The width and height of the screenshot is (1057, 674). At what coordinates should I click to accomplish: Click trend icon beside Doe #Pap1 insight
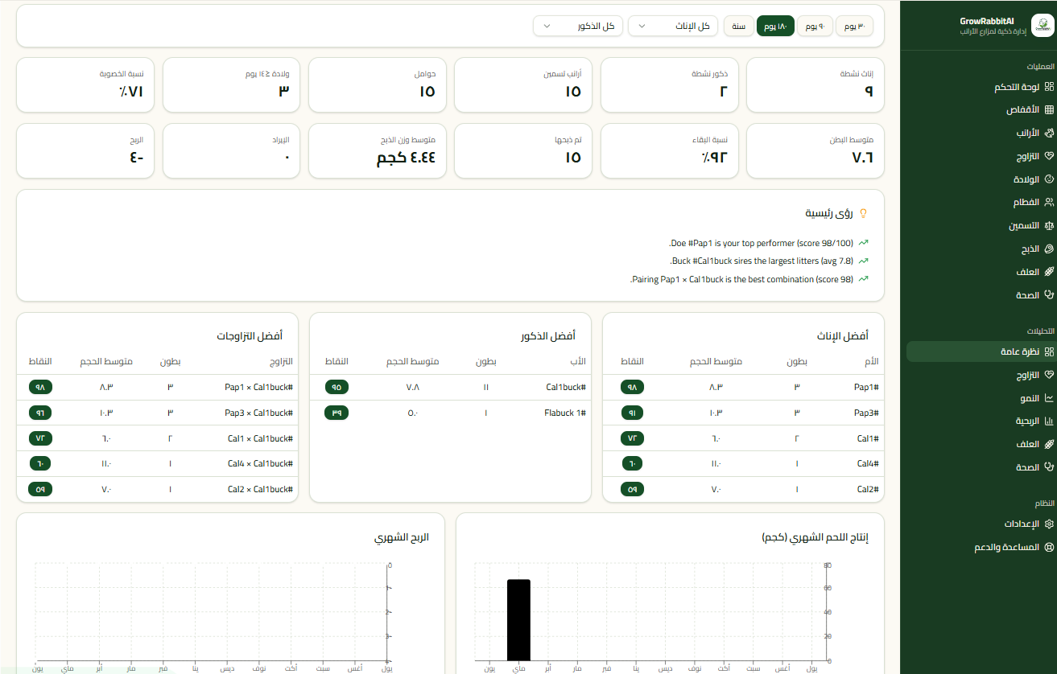(x=864, y=242)
